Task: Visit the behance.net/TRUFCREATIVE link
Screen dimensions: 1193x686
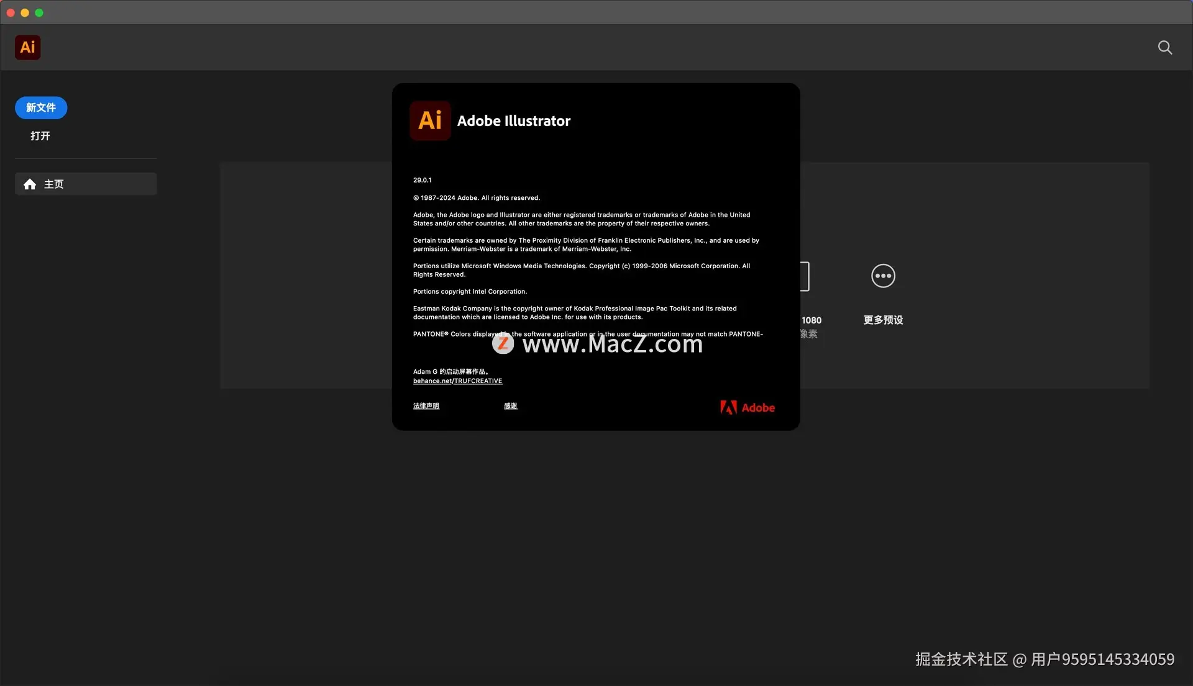Action: tap(457, 381)
